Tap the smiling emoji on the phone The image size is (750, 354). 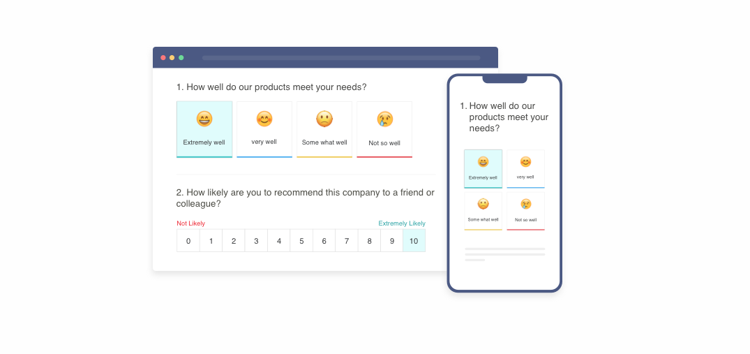(x=525, y=162)
